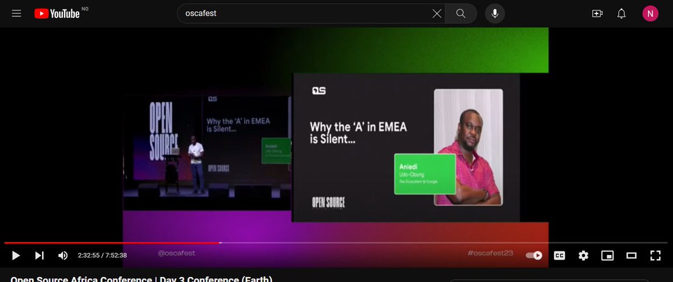Image resolution: width=673 pixels, height=282 pixels.
Task: Enable miniplayer mode
Action: point(607,256)
